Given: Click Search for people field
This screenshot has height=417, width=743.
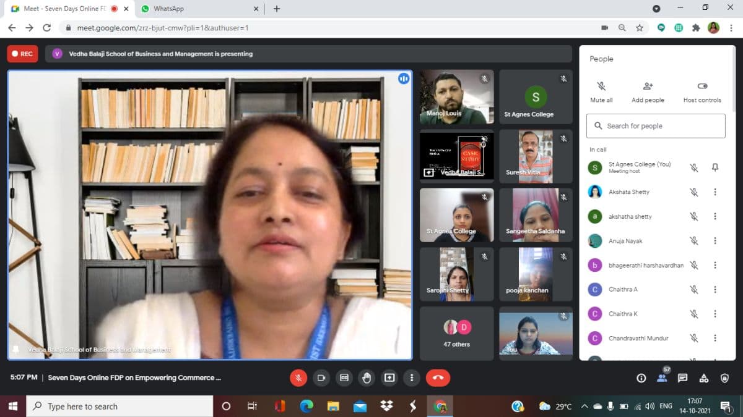Looking at the screenshot, I should point(656,126).
